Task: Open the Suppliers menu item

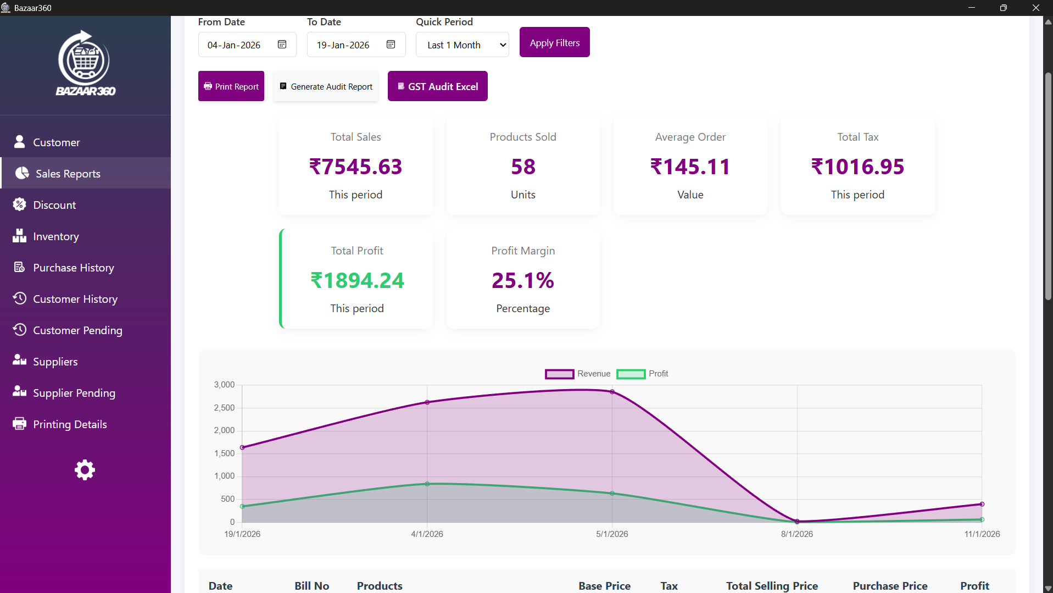Action: pos(55,362)
